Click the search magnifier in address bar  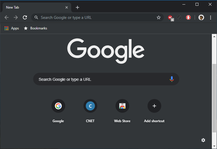[36, 17]
